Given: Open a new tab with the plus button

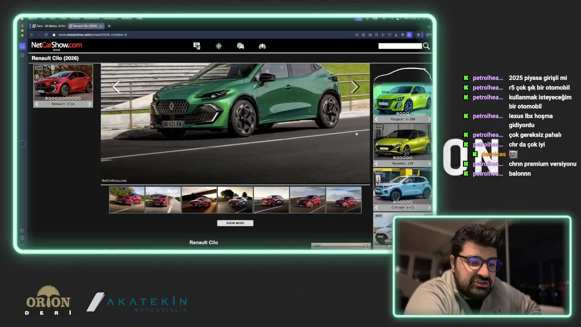Looking at the screenshot, I should [109, 26].
